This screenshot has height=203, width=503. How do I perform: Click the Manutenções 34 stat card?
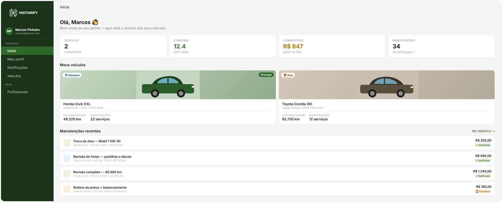[x=442, y=46]
